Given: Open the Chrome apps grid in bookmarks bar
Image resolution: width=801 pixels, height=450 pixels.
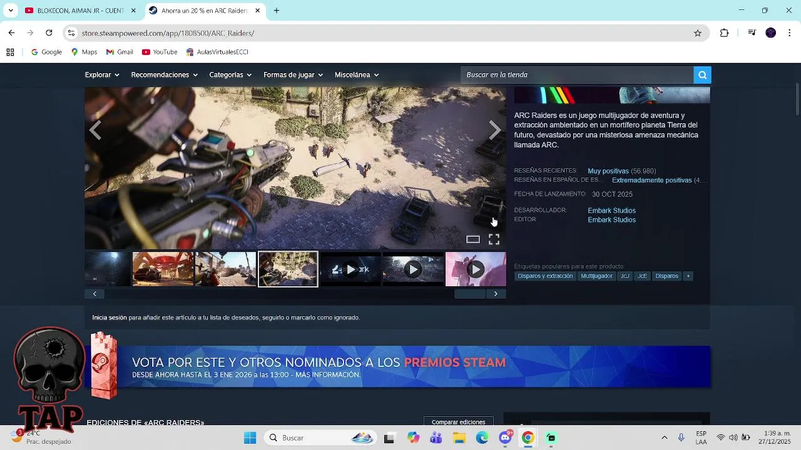Looking at the screenshot, I should coord(10,52).
